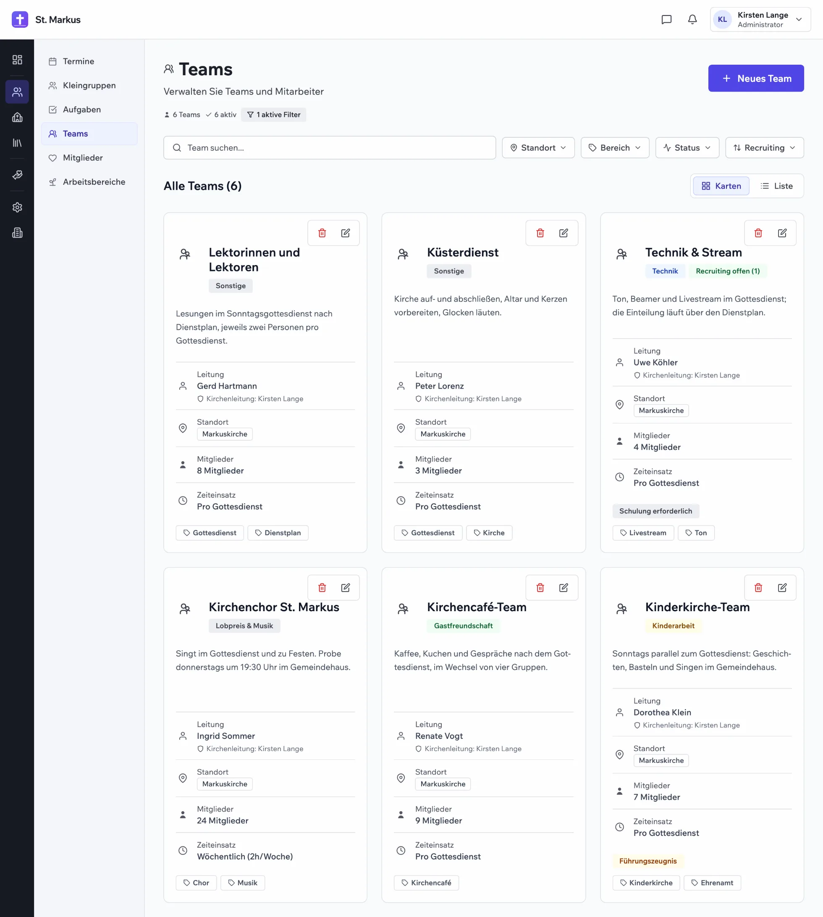Click the Kinderarbeit category badge
Viewport: 823px width, 917px height.
pyautogui.click(x=673, y=625)
